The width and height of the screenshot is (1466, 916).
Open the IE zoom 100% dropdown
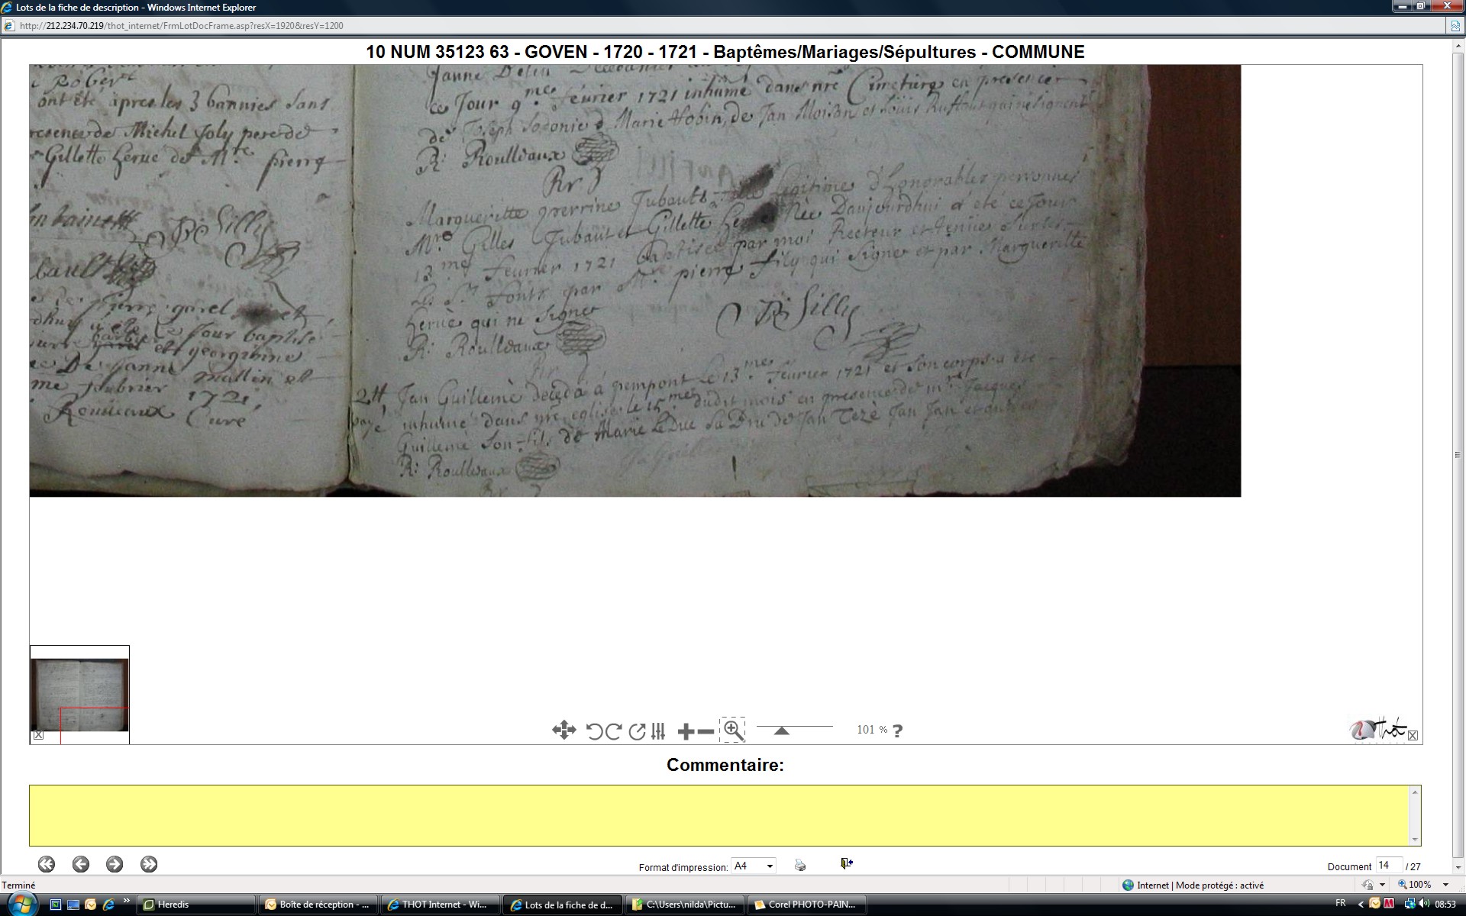pyautogui.click(x=1445, y=885)
